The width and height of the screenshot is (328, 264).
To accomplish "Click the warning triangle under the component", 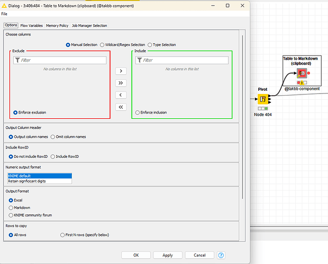I will pos(302,83).
